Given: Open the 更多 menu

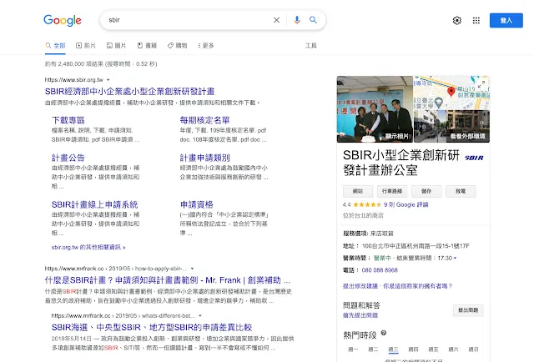Looking at the screenshot, I should point(206,46).
